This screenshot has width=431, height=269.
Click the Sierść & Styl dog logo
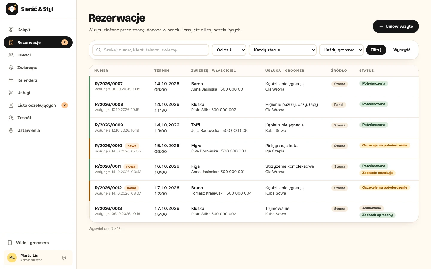coord(12,9)
